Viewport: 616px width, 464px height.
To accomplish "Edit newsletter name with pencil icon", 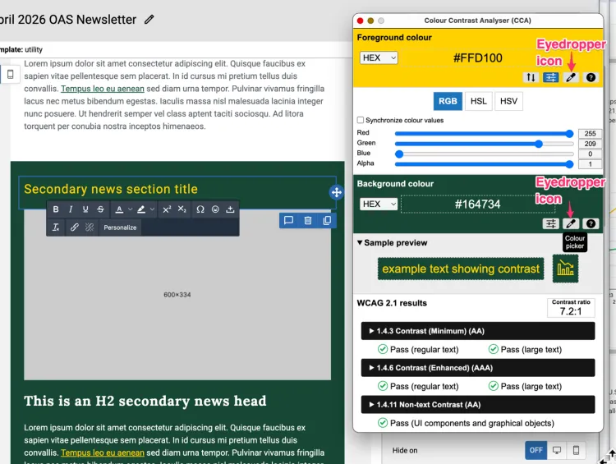I will pyautogui.click(x=149, y=19).
